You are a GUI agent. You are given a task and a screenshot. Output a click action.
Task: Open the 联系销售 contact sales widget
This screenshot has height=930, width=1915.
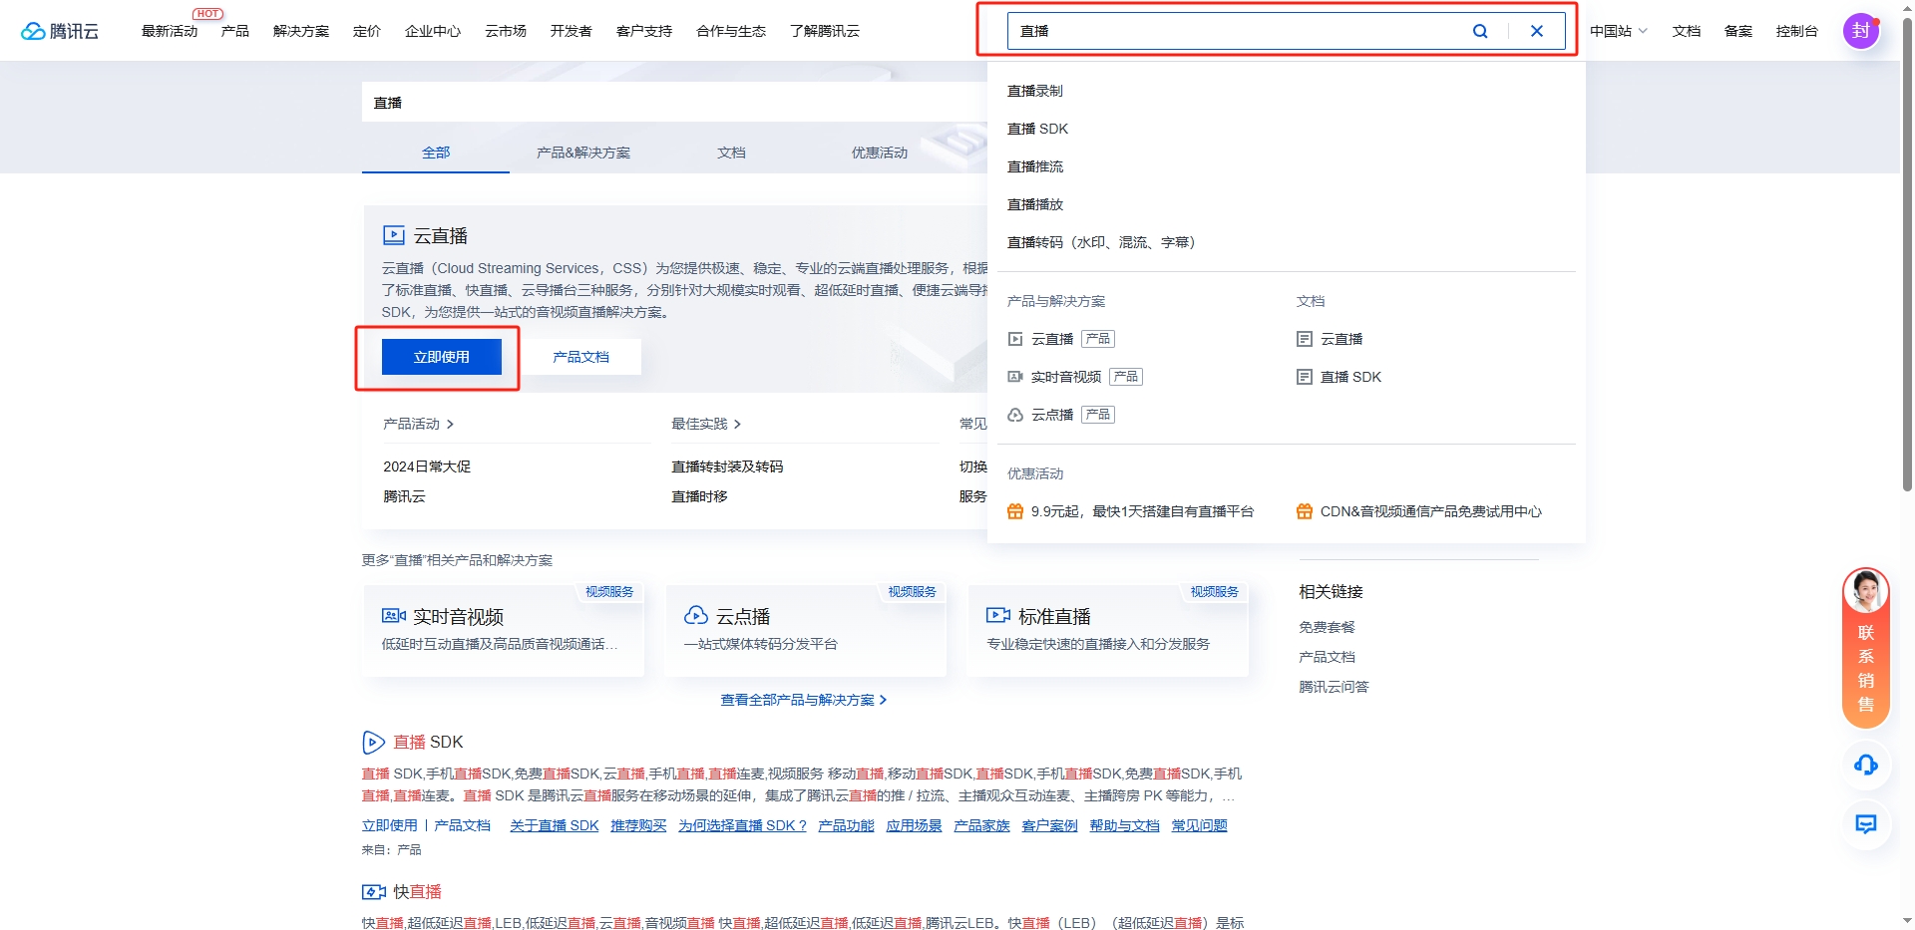pyautogui.click(x=1866, y=648)
